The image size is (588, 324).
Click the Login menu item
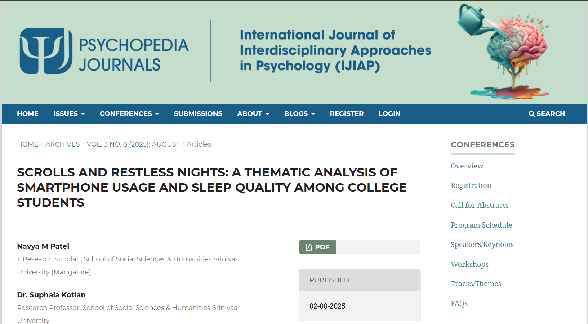(389, 114)
